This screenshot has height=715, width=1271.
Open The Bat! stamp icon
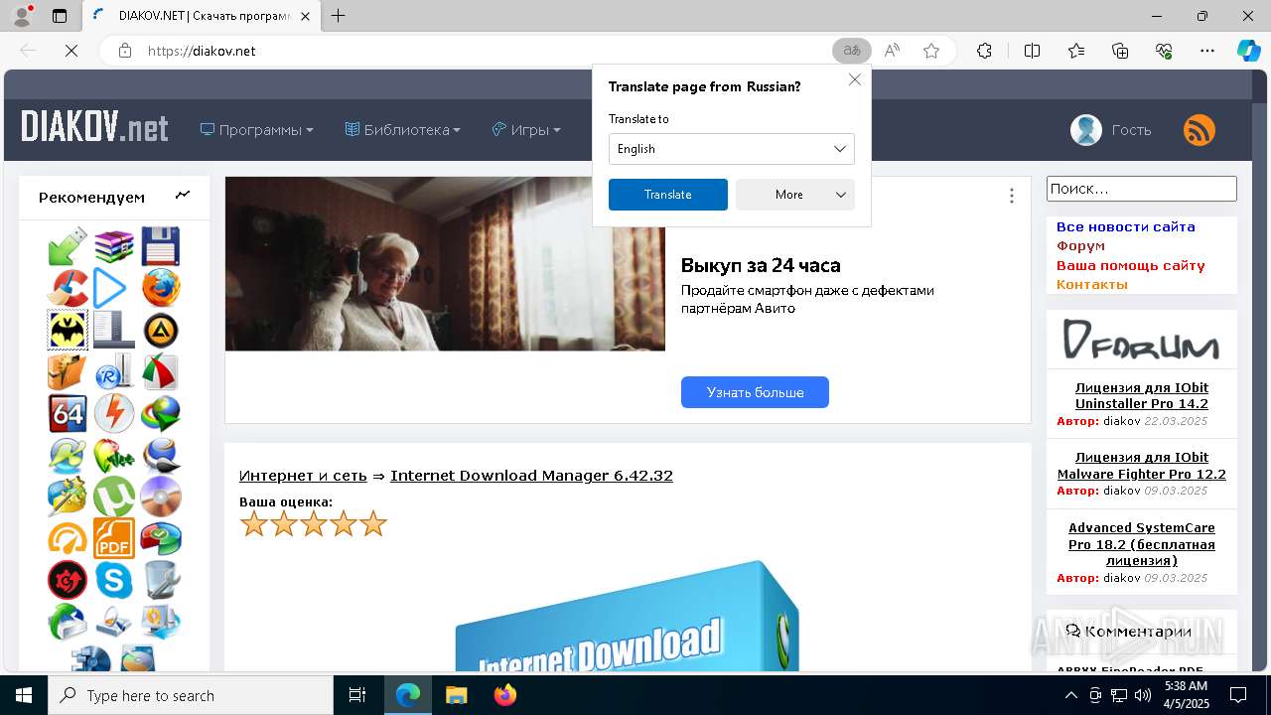[x=68, y=330]
